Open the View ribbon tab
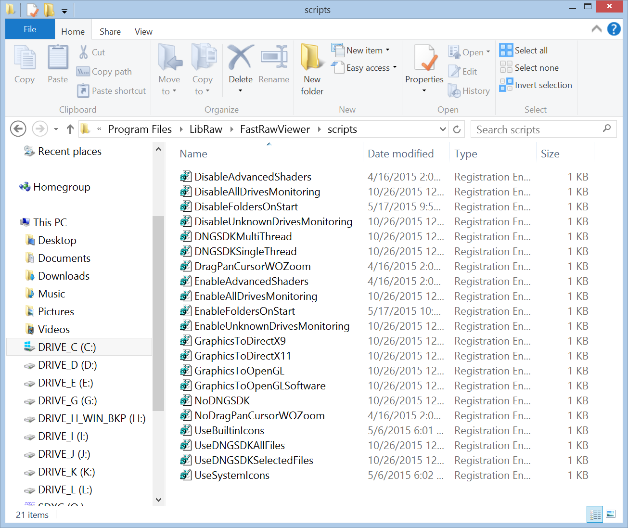Screen dimensions: 628x528 pos(143,32)
